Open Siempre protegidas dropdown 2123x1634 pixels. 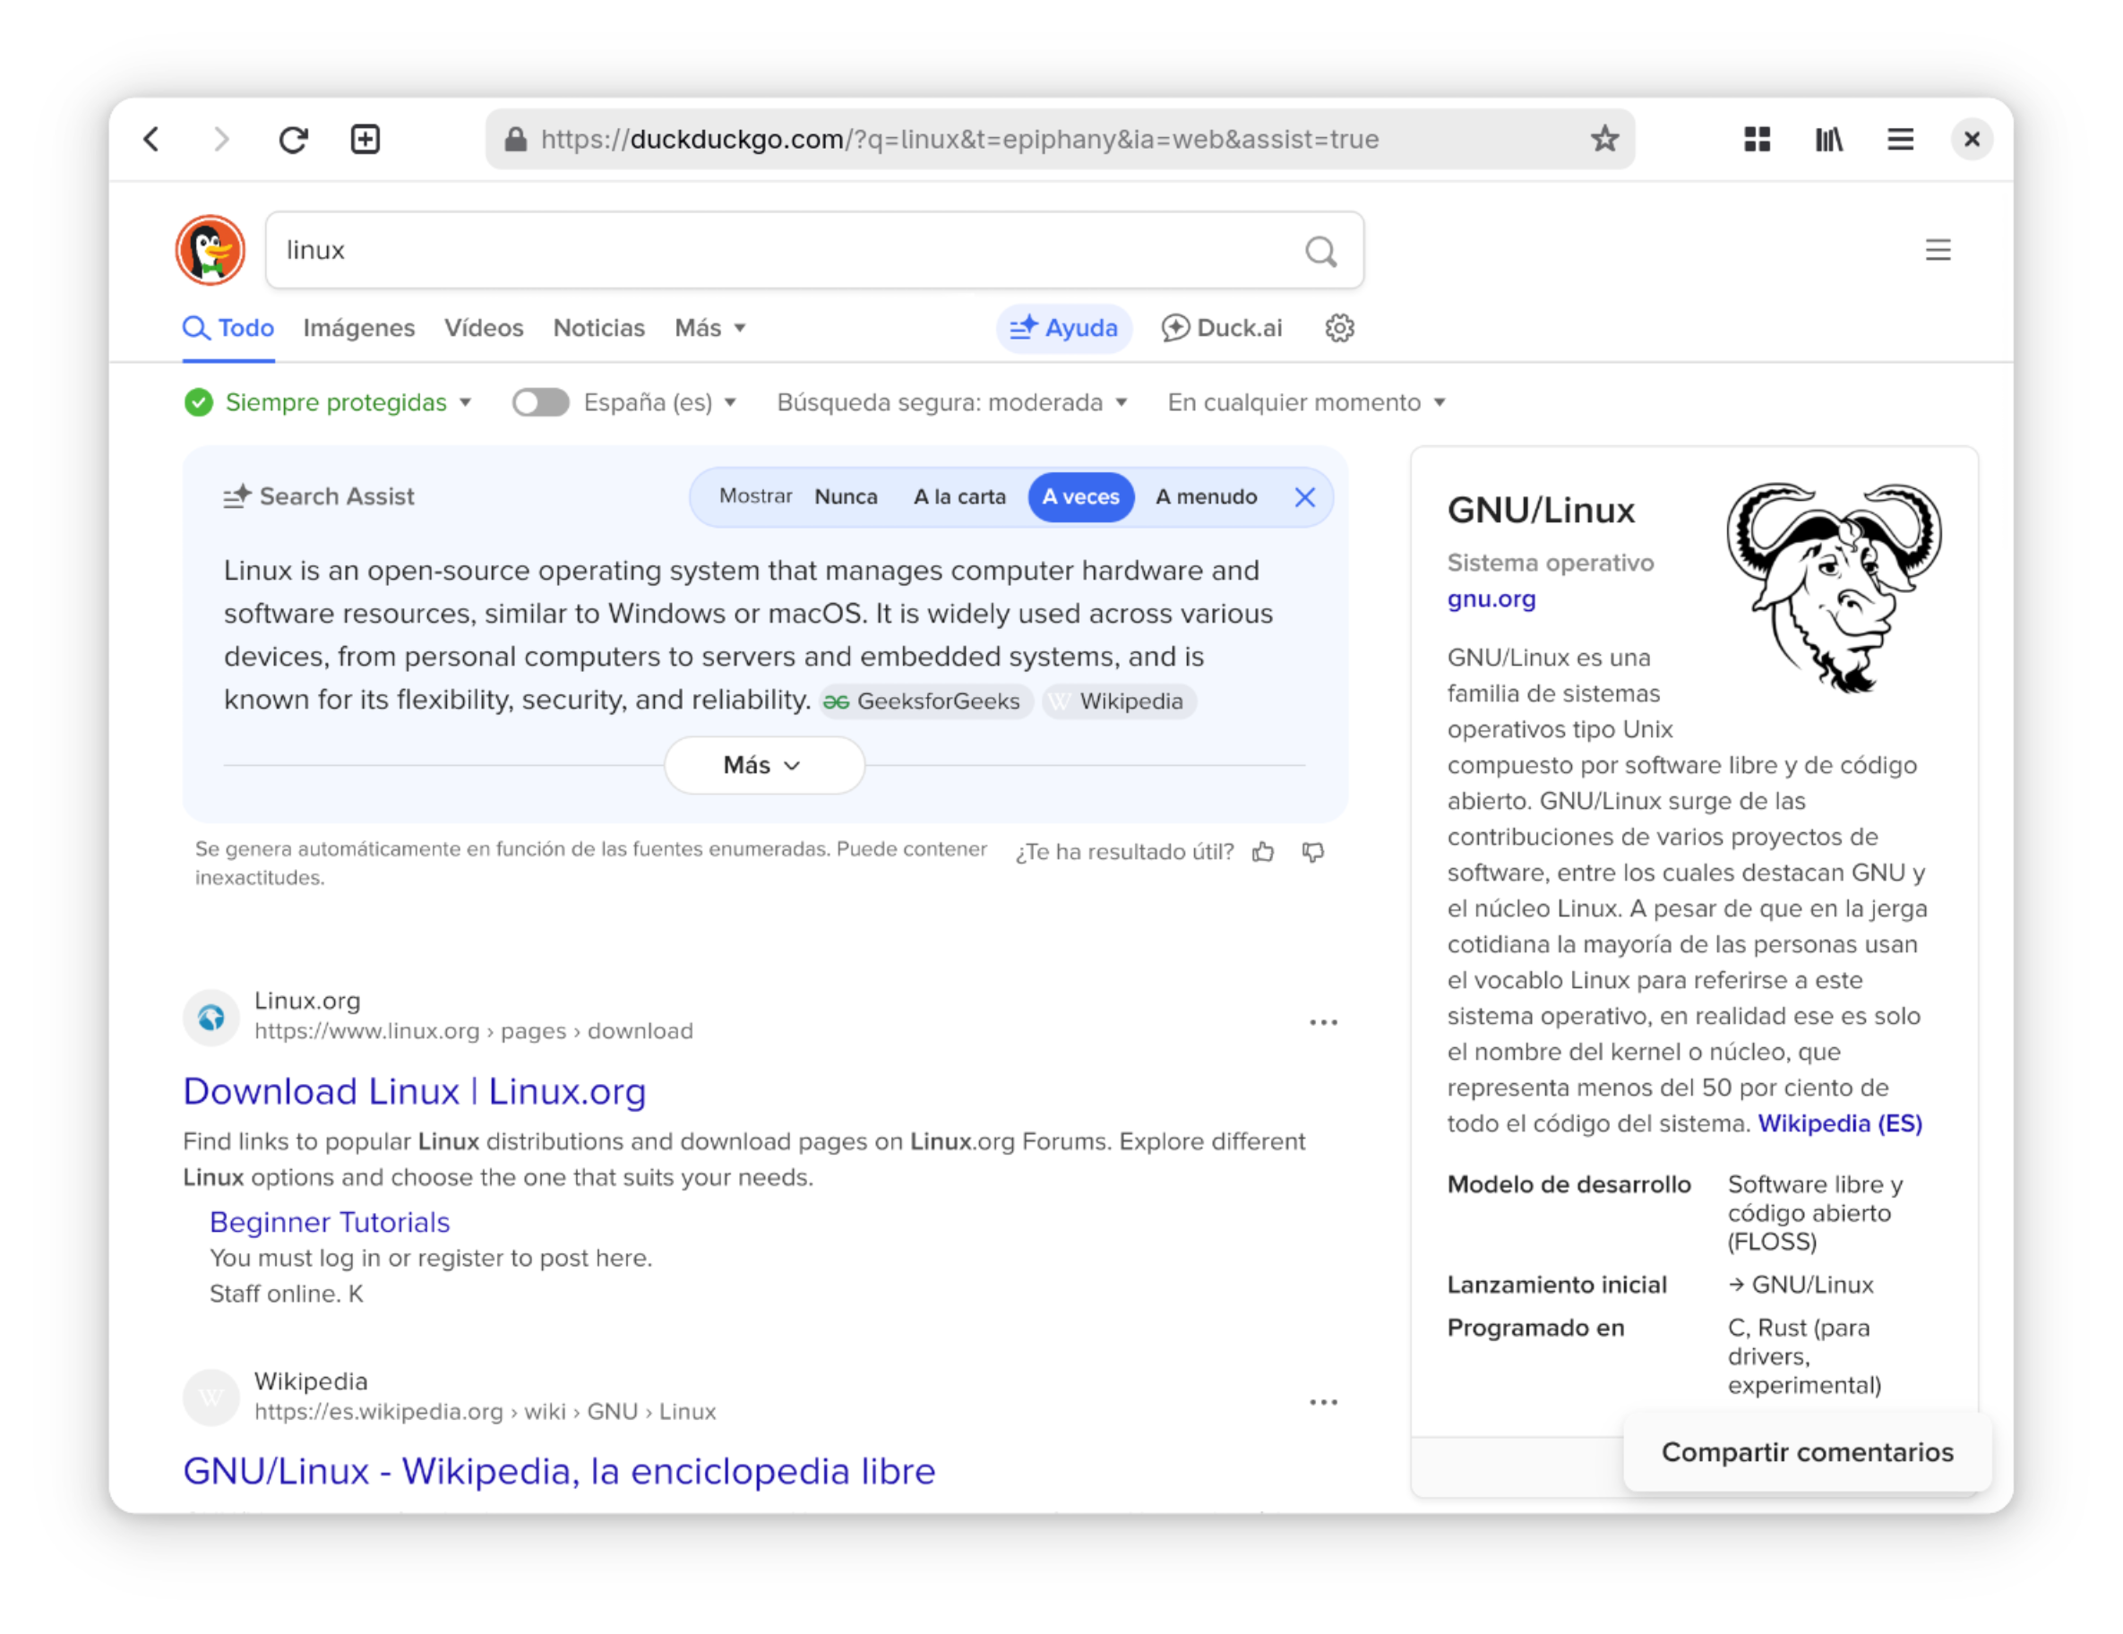329,402
